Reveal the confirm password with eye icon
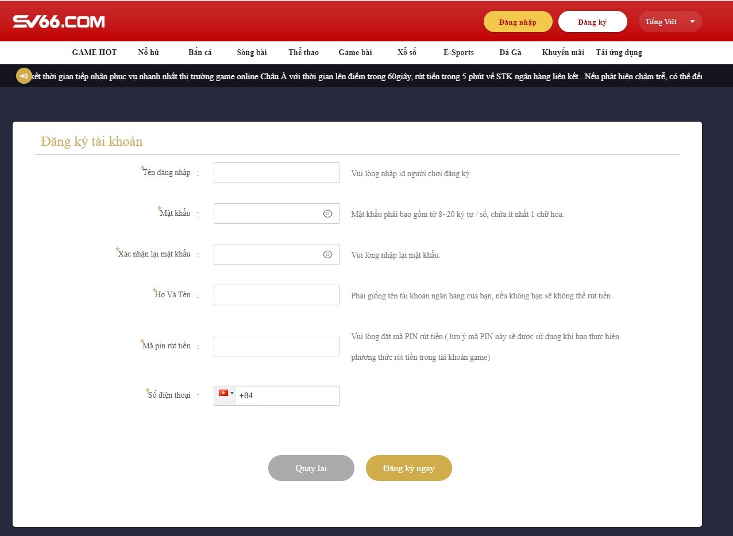The width and height of the screenshot is (733, 536). (327, 254)
